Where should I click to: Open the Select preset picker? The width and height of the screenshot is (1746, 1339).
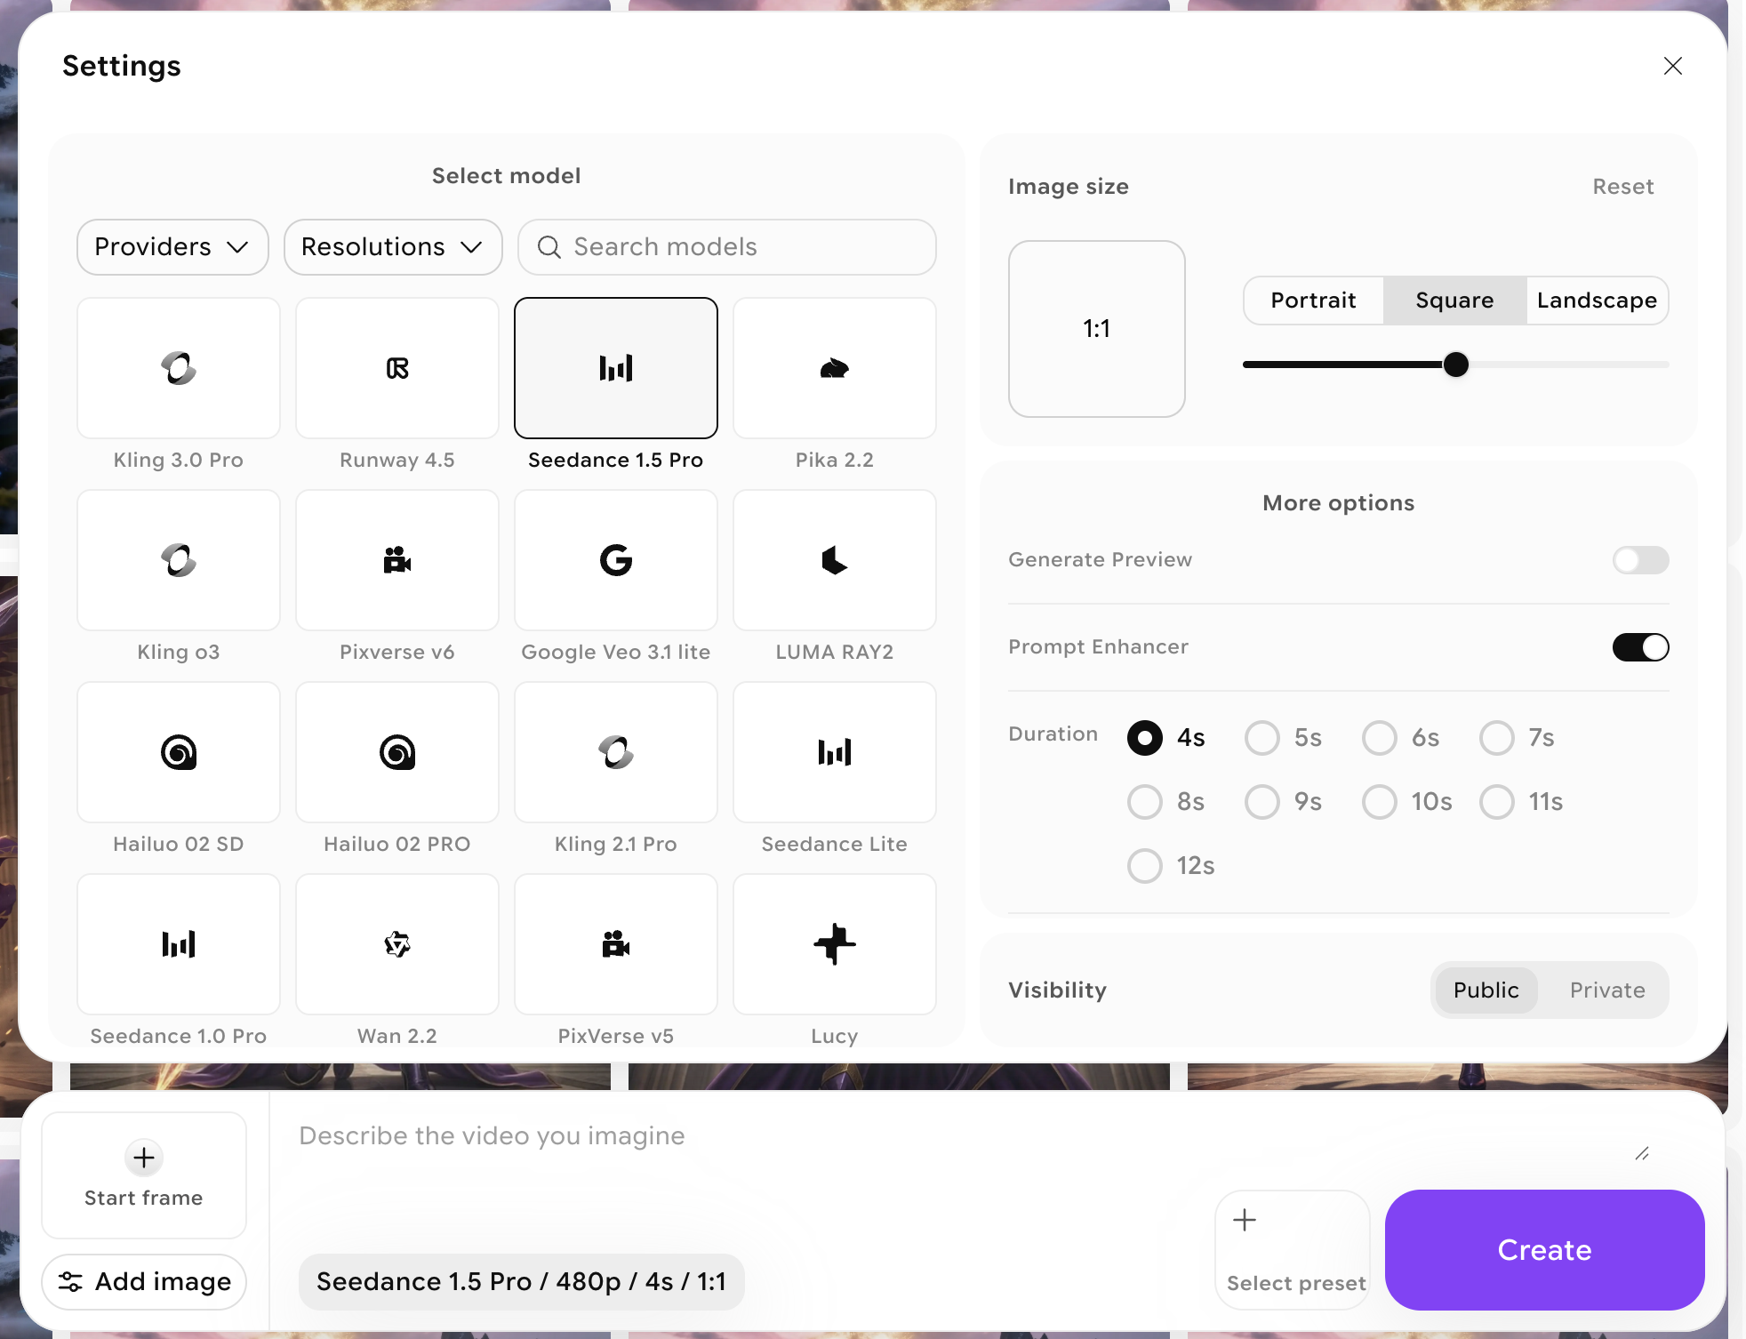coord(1292,1249)
